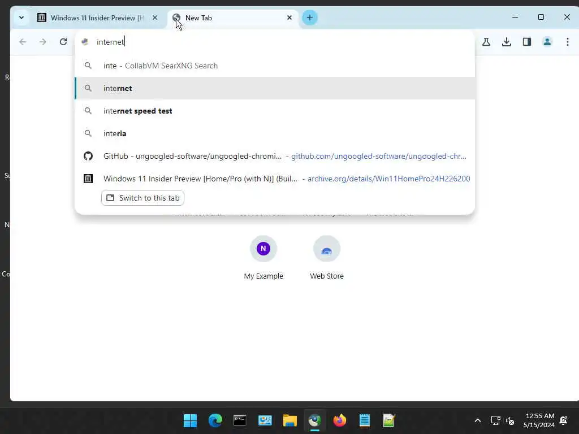Pick the 'interia' suggestion
The image size is (579, 434).
point(275,133)
